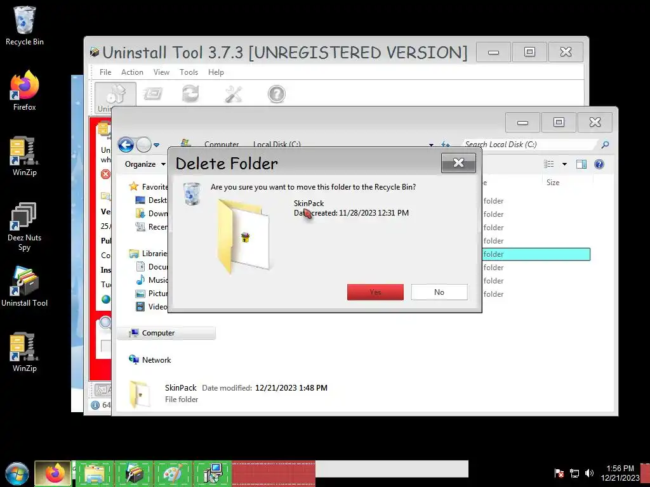
Task: Click the change view icon in Explorer
Action: pyautogui.click(x=549, y=164)
